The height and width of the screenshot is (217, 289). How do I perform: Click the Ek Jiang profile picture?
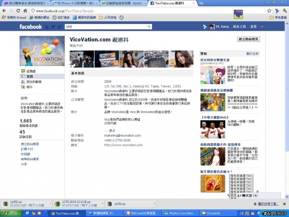pos(212,27)
